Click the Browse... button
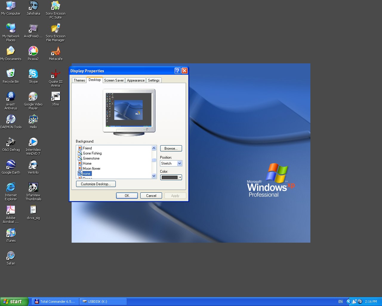Screen dimensions: 382x306 (171, 149)
